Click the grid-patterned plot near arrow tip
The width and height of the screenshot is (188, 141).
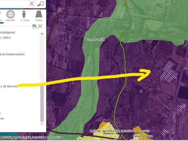[168, 72]
